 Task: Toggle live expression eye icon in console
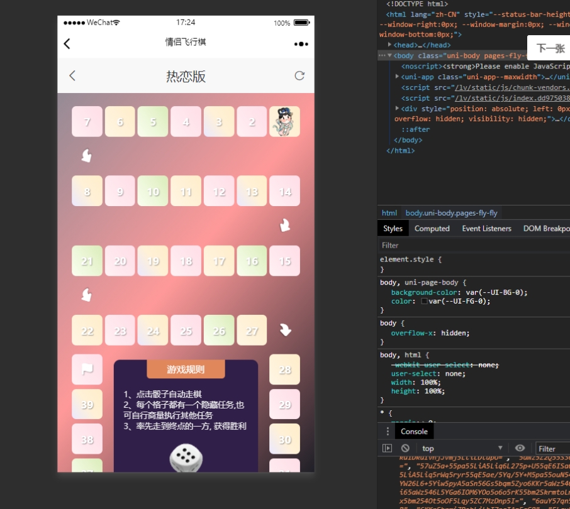point(520,448)
